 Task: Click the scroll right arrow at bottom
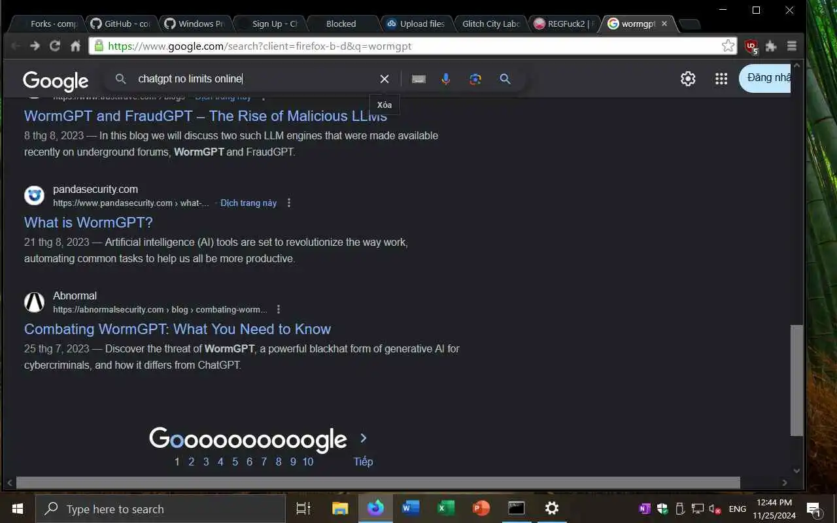(785, 483)
